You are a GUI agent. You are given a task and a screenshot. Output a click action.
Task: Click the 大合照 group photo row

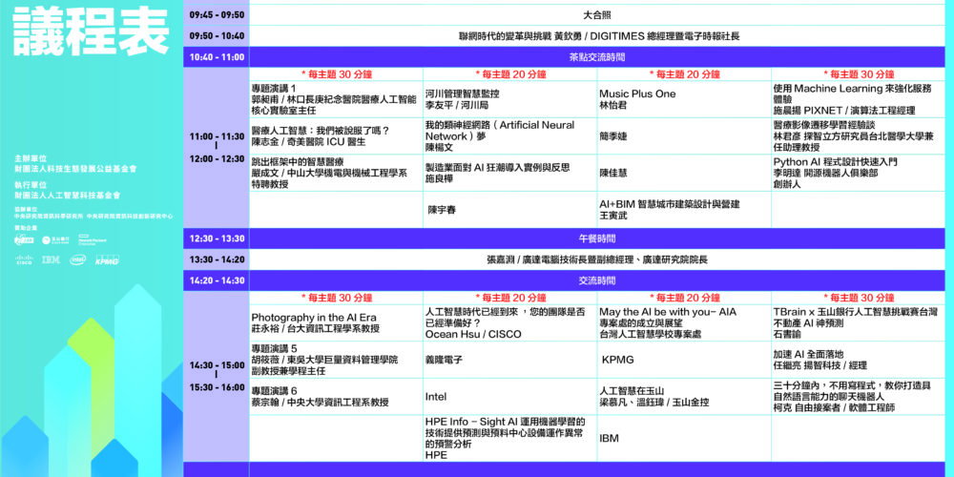(596, 15)
